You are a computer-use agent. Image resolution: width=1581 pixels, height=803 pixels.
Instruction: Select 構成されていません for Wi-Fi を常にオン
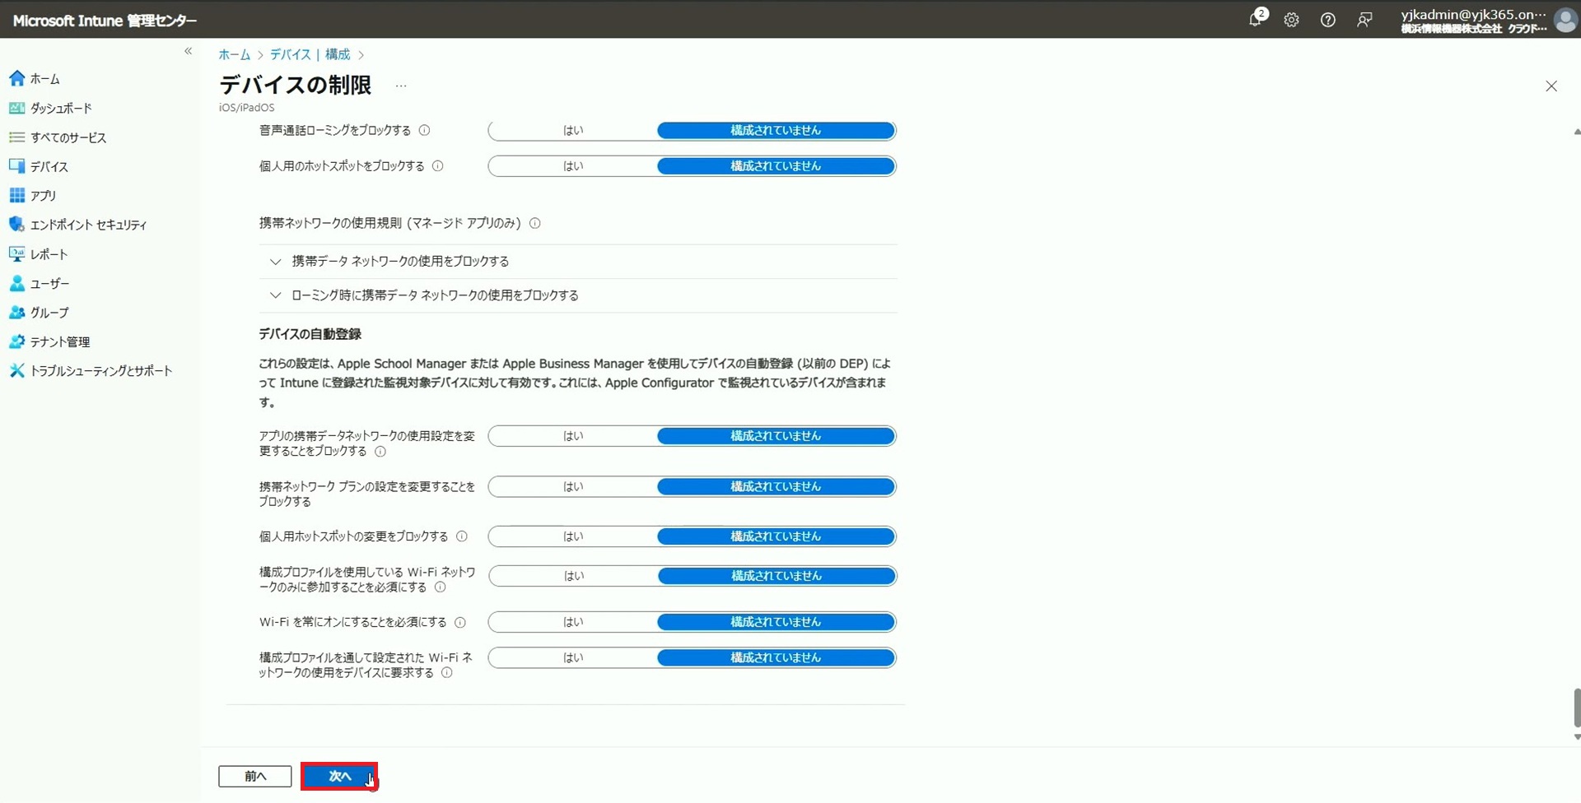(x=776, y=622)
